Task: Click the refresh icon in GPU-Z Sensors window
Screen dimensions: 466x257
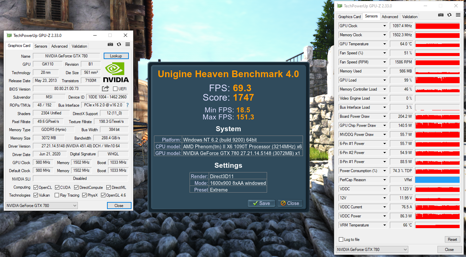Action: 449,15
